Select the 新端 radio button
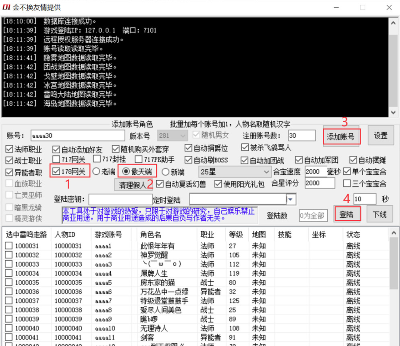The image size is (400, 346). pos(166,172)
